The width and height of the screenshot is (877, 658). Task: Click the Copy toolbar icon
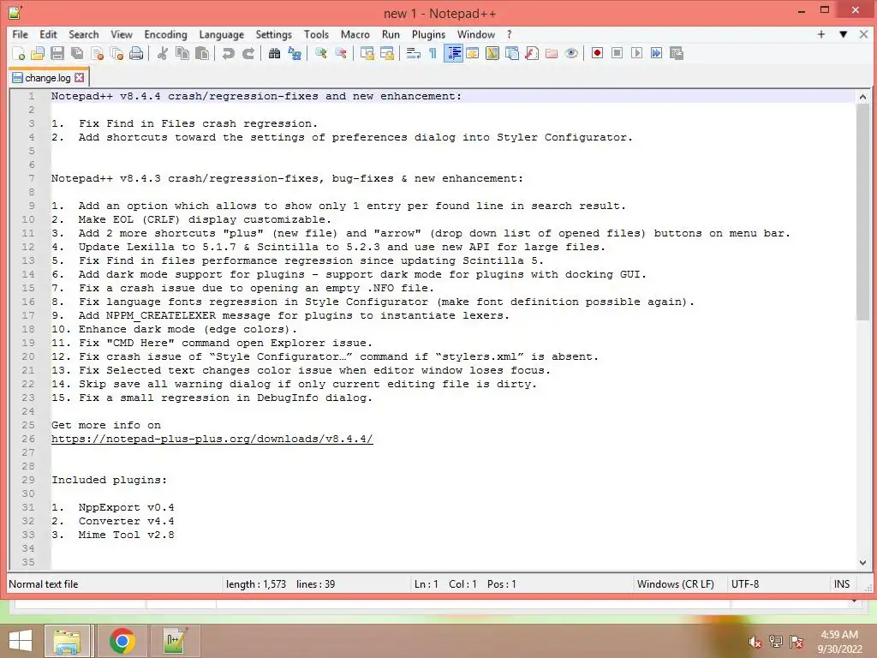[182, 53]
